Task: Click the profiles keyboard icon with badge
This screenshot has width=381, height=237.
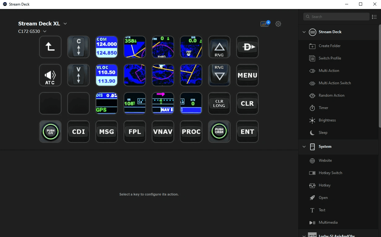Action: click(265, 24)
